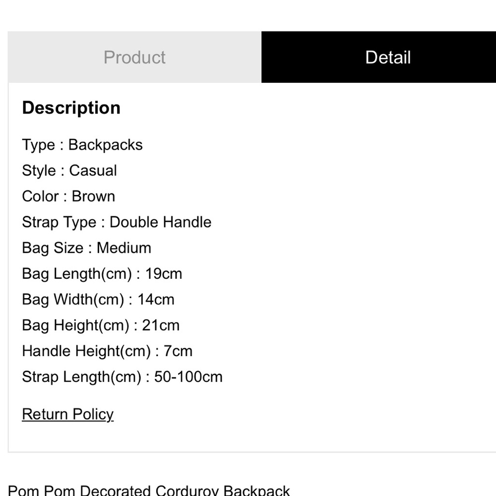Select the Type : Backpacks line

[82, 145]
